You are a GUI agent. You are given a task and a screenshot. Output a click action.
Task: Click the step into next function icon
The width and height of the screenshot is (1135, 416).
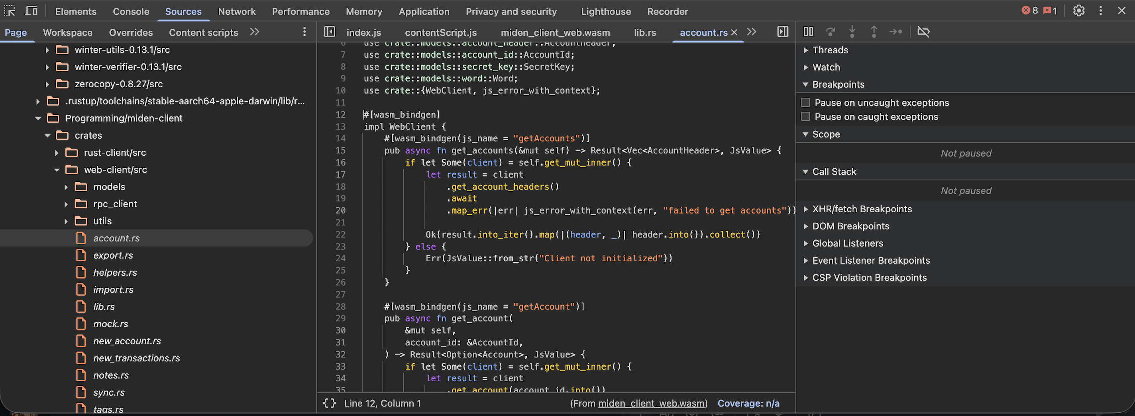852,32
